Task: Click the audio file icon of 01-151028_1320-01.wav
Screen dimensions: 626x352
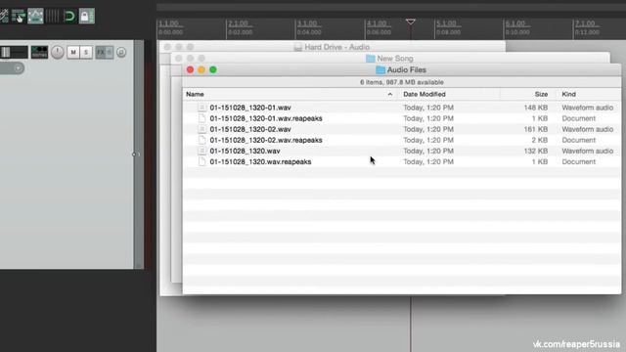Action: [x=202, y=108]
